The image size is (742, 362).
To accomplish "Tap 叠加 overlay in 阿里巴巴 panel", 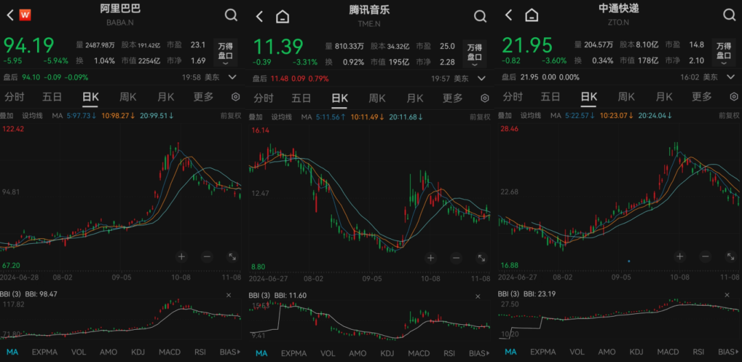I will point(7,115).
